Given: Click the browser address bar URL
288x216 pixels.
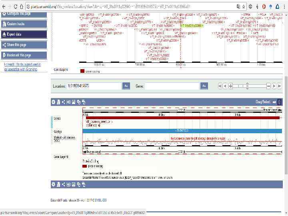Looking at the screenshot, I should 110,7.
